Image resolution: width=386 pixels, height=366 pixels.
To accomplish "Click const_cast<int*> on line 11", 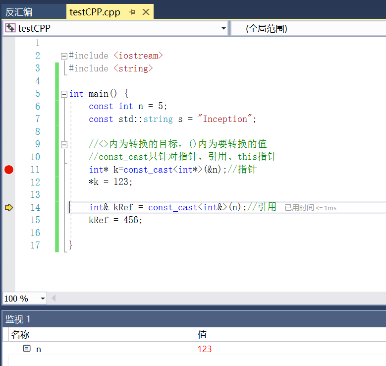I will (x=163, y=170).
